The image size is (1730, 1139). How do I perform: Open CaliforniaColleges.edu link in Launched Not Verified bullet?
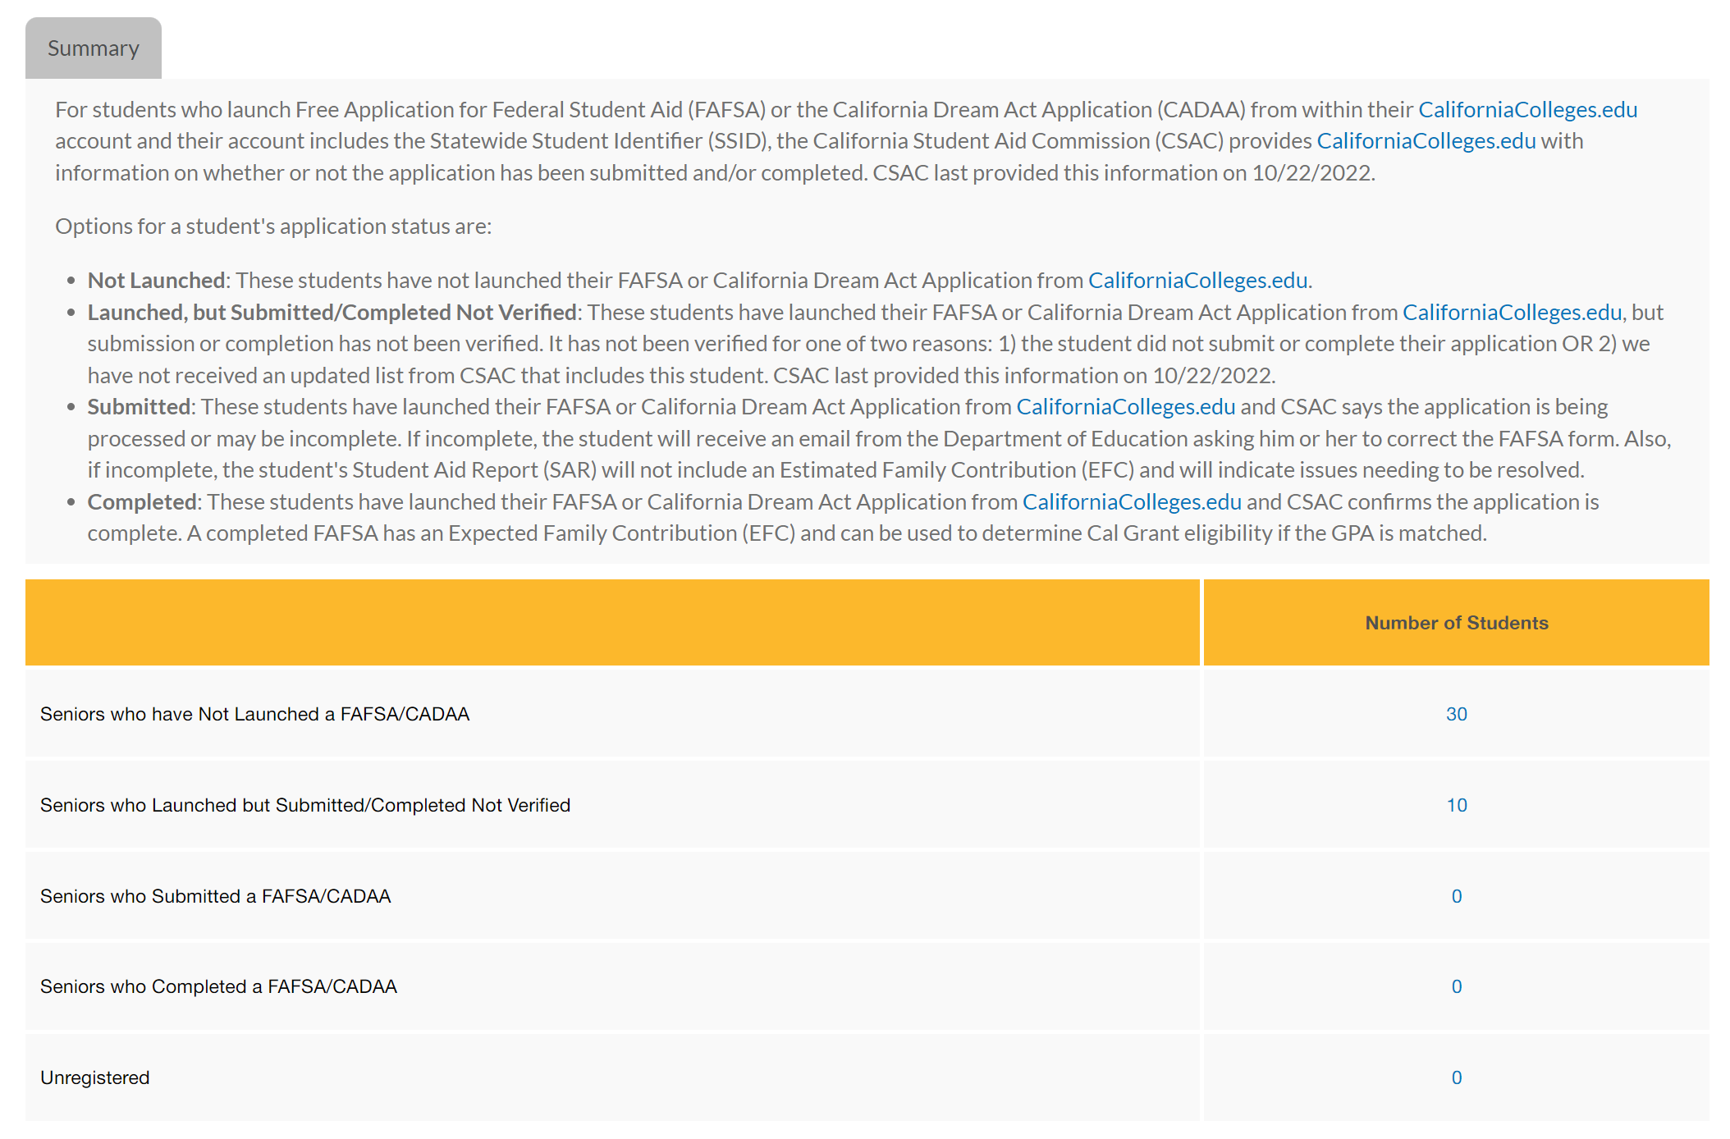[1512, 313]
